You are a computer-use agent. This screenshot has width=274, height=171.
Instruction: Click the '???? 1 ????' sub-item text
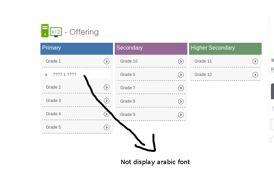pyautogui.click(x=64, y=74)
